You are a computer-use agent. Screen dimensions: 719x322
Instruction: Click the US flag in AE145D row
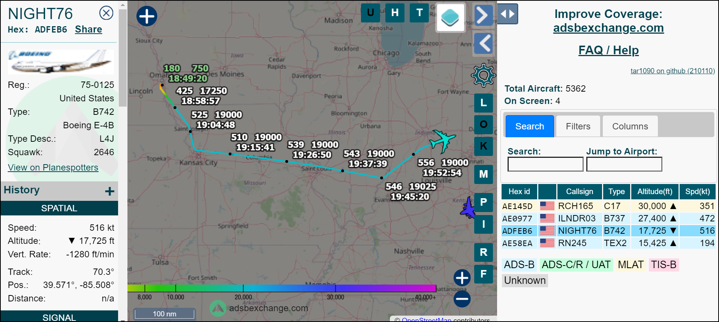(x=547, y=206)
